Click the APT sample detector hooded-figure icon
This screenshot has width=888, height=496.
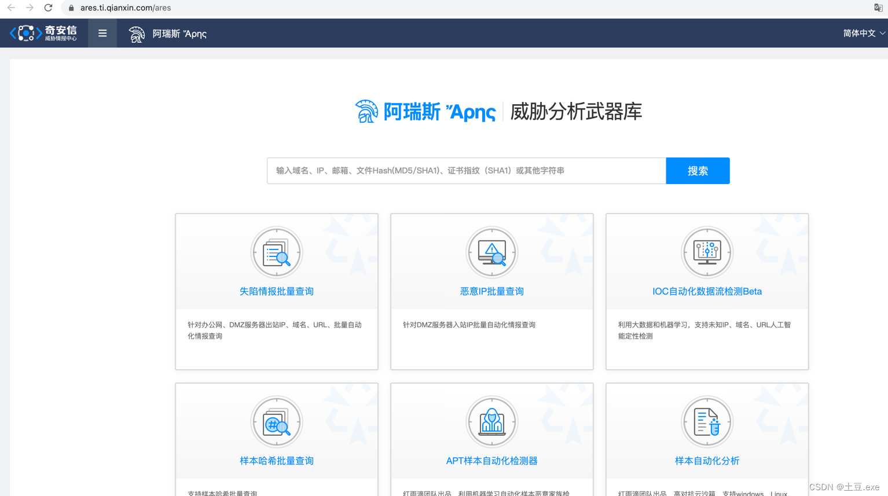[492, 422]
